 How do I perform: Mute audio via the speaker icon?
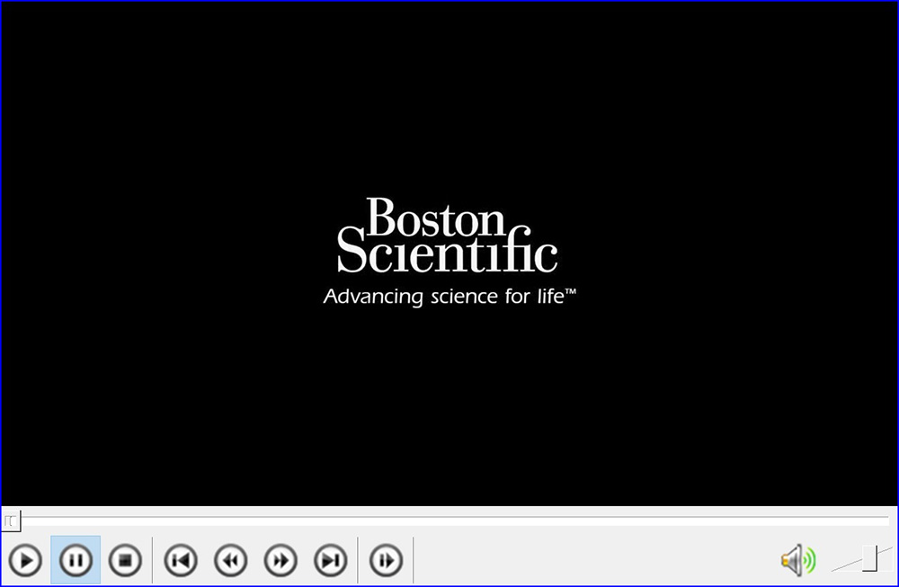pos(797,561)
